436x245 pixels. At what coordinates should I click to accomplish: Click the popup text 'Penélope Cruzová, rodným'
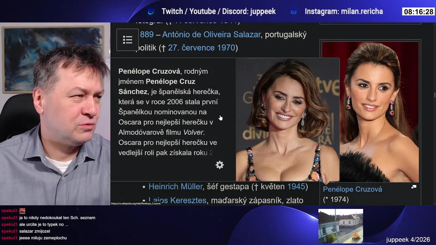163,71
